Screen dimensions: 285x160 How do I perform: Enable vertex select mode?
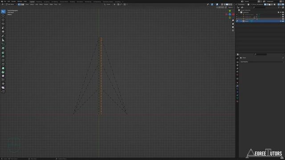(19, 4)
